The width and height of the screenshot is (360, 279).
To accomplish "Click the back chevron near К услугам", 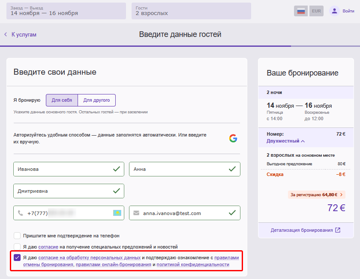I will coord(6,34).
